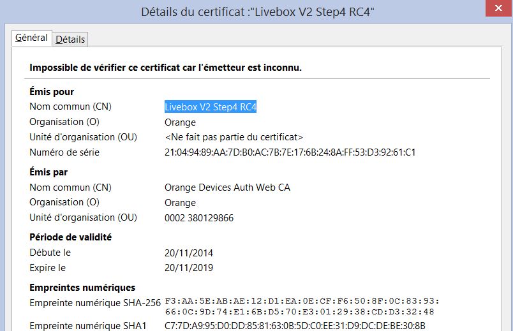513x331 pixels.
Task: Click the Ne fait pas partie du certificat text
Action: point(234,137)
